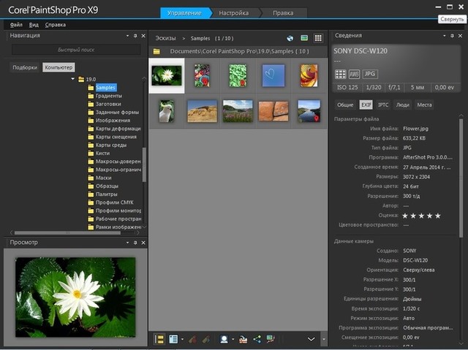The height and width of the screenshot is (350, 468).
Task: Switch to the IPTC tab
Action: [383, 105]
